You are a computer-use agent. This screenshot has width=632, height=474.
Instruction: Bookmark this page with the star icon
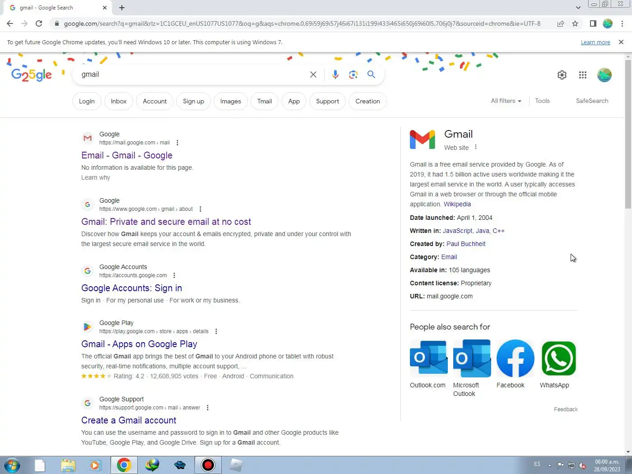coord(575,23)
